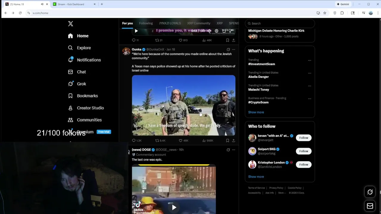Bookmark Ounka's post
Screen dimensions: 381x214
click(x=227, y=141)
